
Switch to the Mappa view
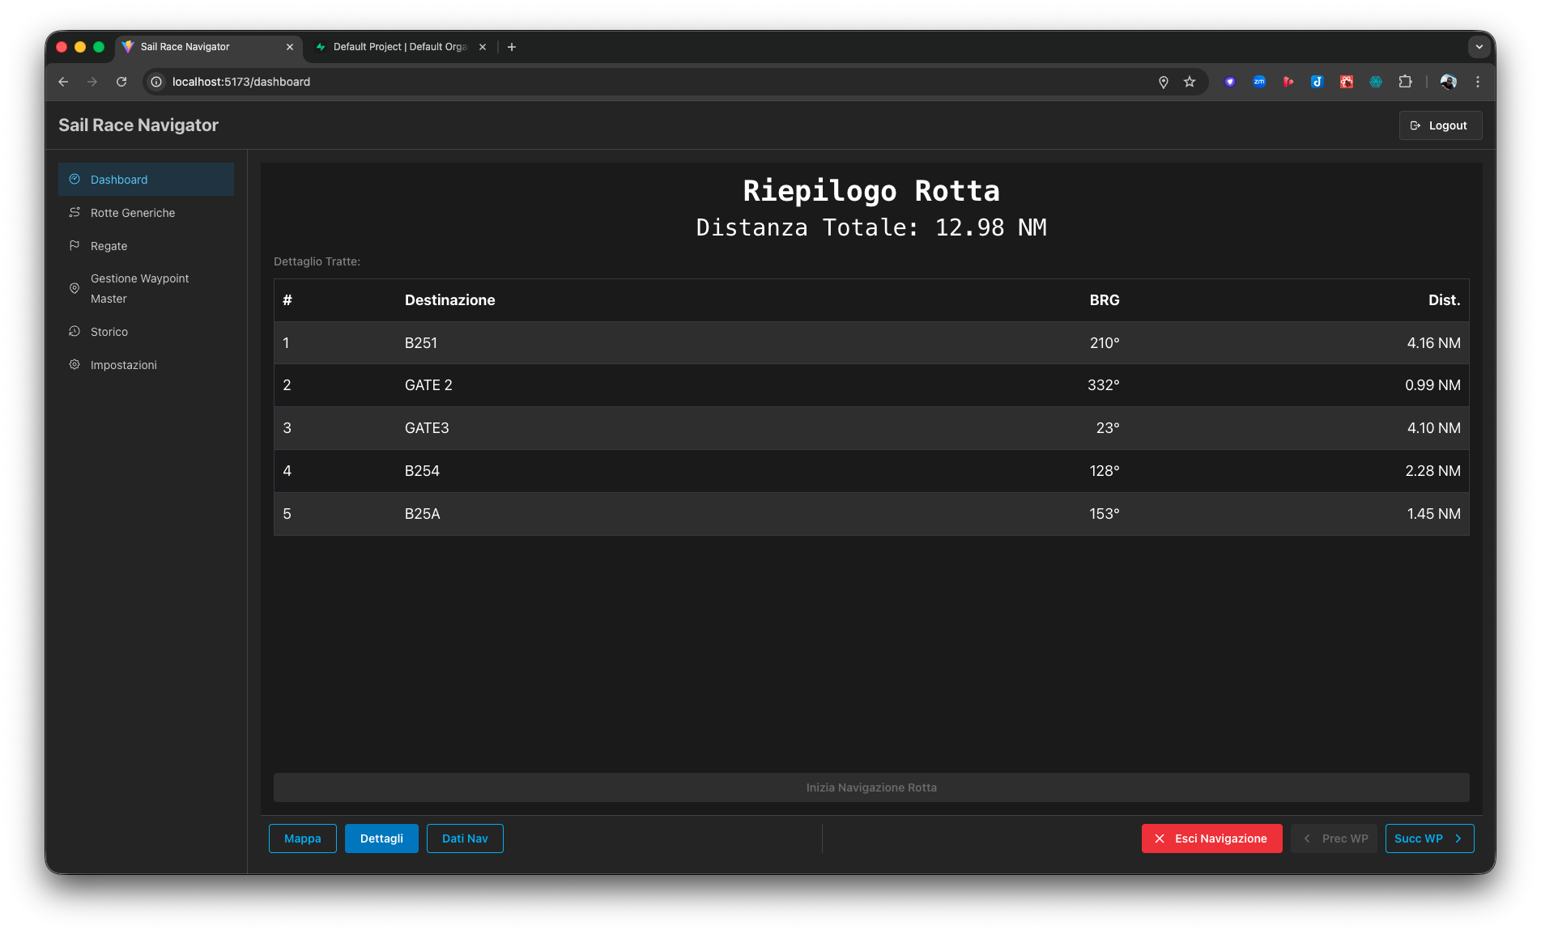pos(302,838)
